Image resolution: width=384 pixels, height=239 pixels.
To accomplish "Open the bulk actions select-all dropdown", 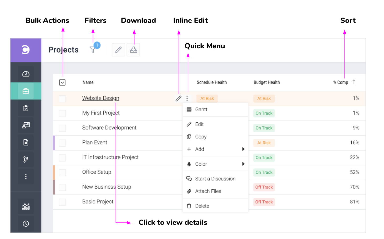I will pyautogui.click(x=62, y=82).
